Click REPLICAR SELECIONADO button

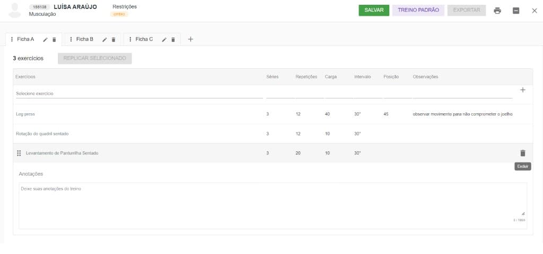click(95, 58)
